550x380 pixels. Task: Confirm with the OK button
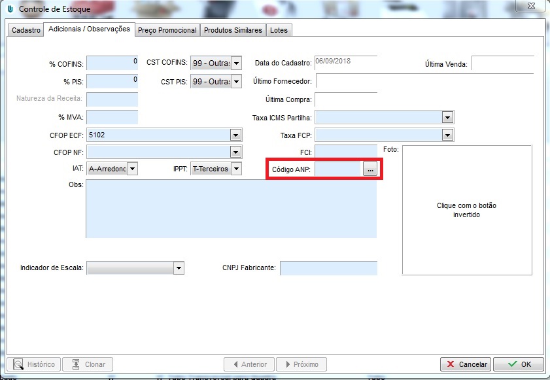(x=519, y=364)
